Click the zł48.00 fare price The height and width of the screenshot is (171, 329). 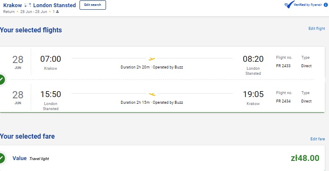(x=305, y=158)
